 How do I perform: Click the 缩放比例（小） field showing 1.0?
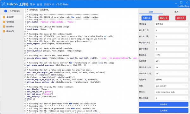(x=171, y=67)
